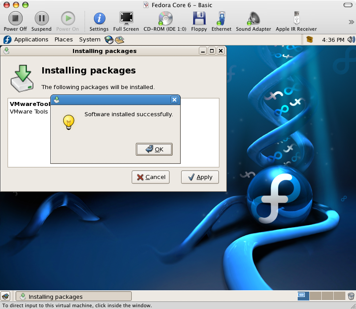Open the Places menu
Screen dimensions: 356x309
(64, 40)
